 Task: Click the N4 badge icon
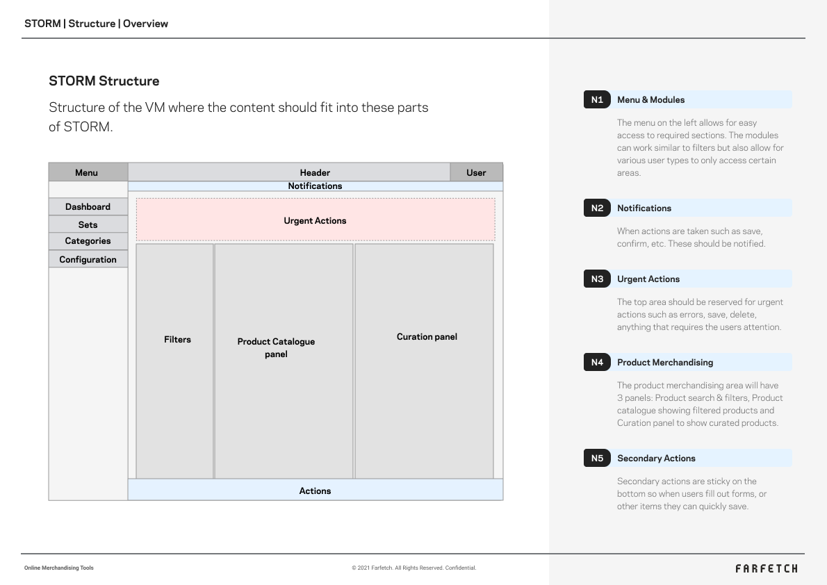(597, 362)
